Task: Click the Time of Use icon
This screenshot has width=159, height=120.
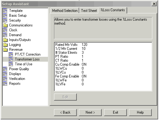Action: [x=11, y=64]
